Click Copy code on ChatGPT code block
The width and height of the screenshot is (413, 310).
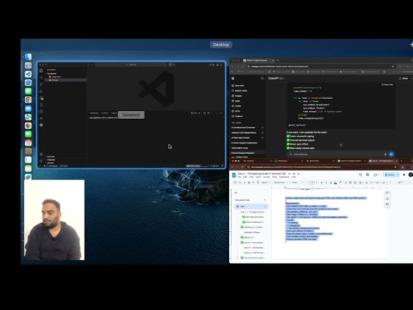(387, 85)
